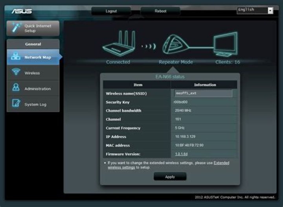Click the Logout button
This screenshot has height=207, width=283.
tap(111, 11)
